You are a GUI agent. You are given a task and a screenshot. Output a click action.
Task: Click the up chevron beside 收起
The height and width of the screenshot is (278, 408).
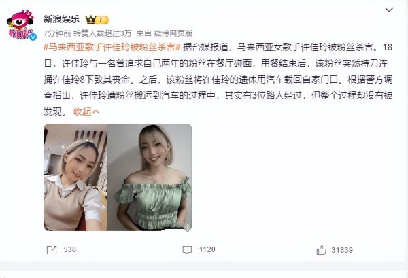95,112
